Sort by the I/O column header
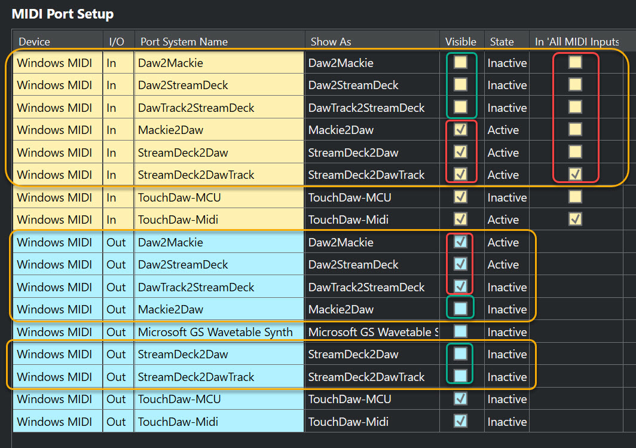 [116, 42]
